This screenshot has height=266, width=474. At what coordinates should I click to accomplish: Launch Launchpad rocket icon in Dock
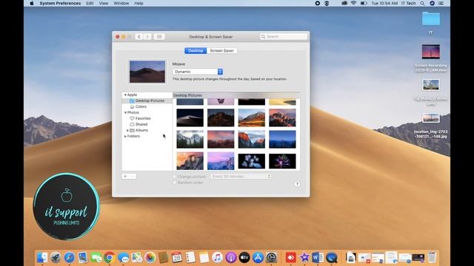56,258
